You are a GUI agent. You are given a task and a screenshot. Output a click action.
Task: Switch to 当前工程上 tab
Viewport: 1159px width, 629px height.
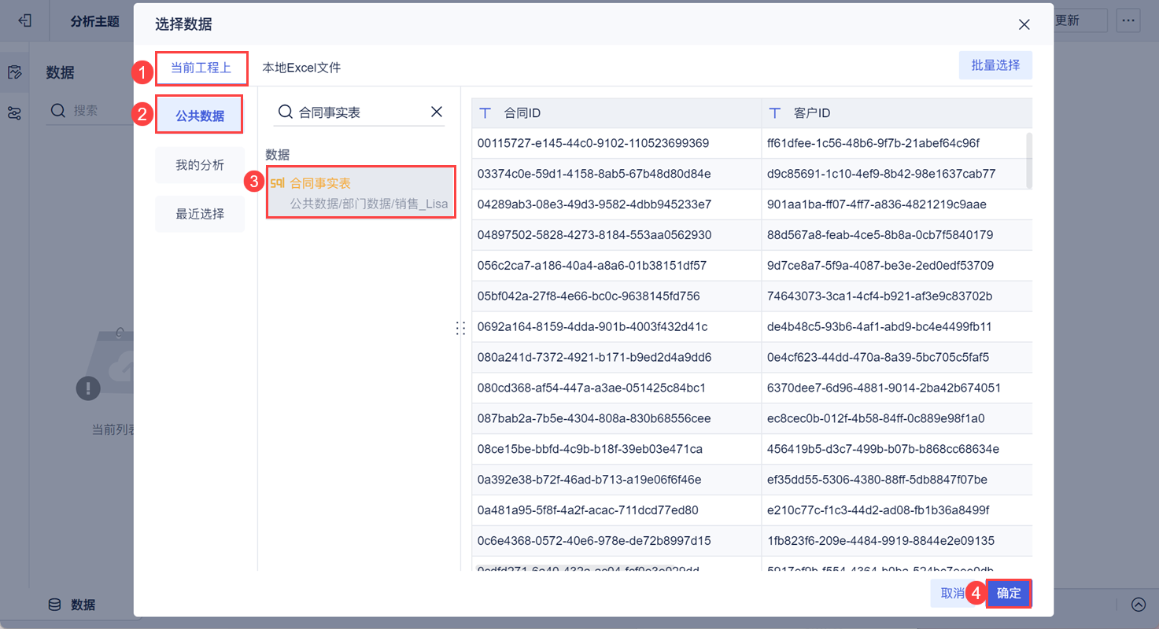201,68
